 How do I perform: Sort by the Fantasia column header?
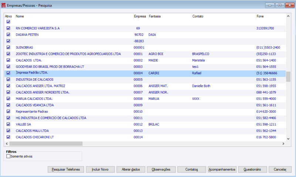click(x=170, y=16)
